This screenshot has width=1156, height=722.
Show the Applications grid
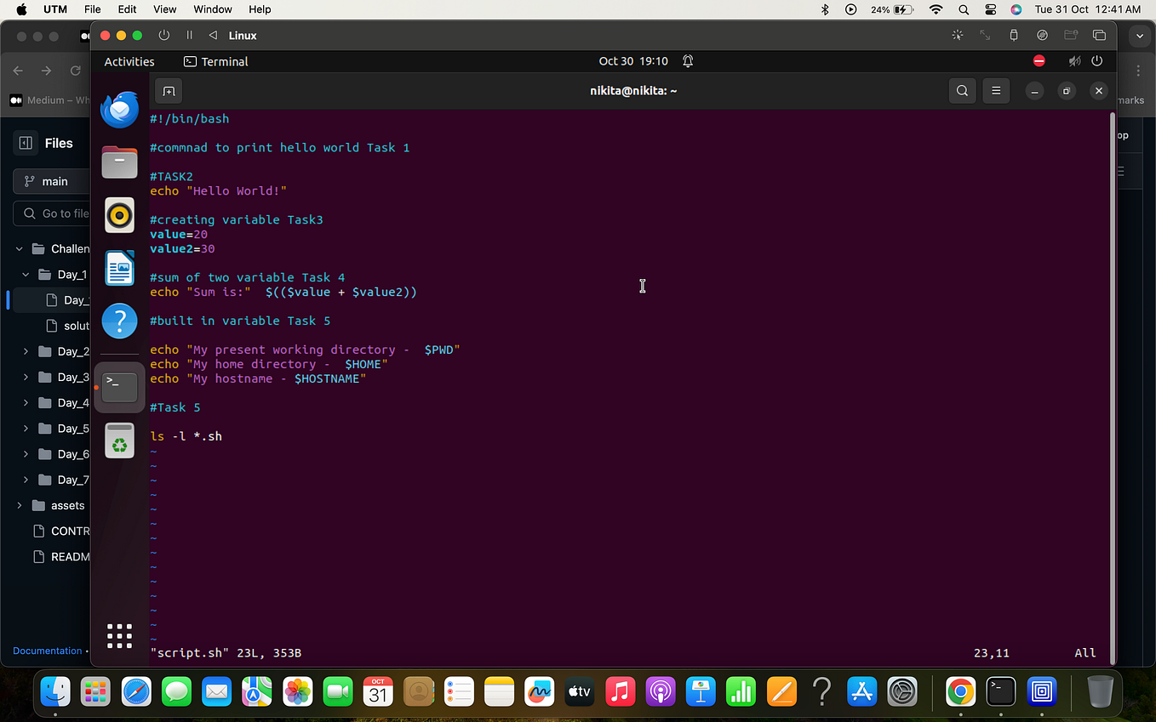[x=119, y=635]
